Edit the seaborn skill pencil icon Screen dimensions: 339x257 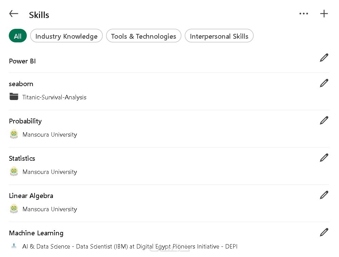pos(324,83)
